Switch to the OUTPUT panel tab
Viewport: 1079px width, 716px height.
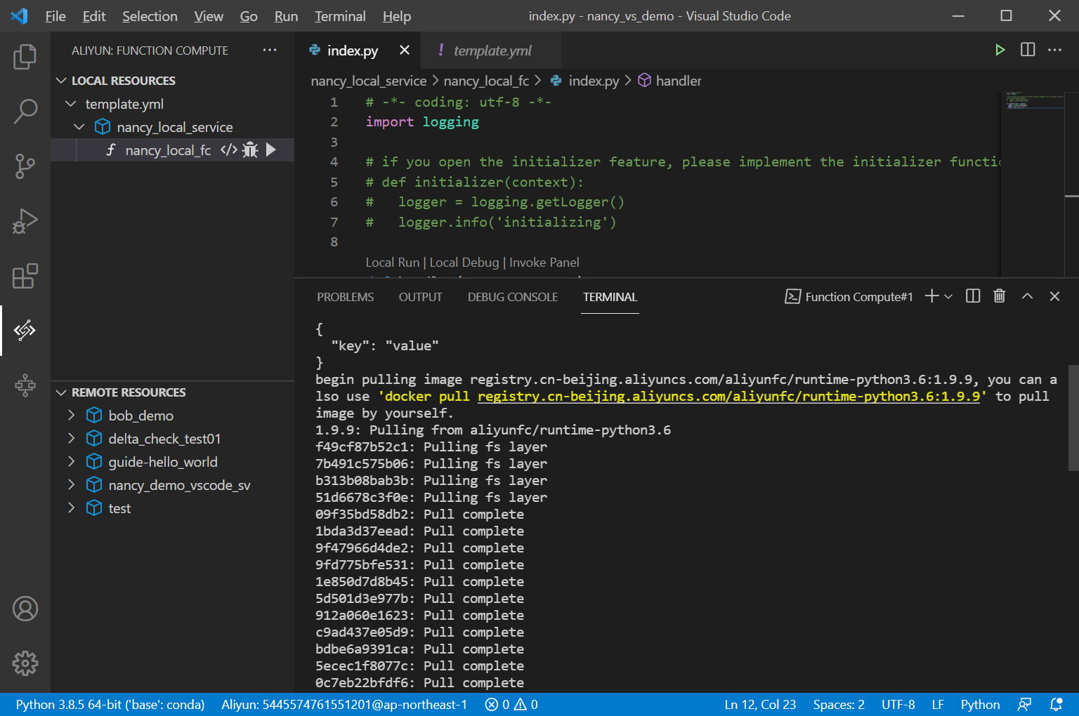(x=421, y=297)
